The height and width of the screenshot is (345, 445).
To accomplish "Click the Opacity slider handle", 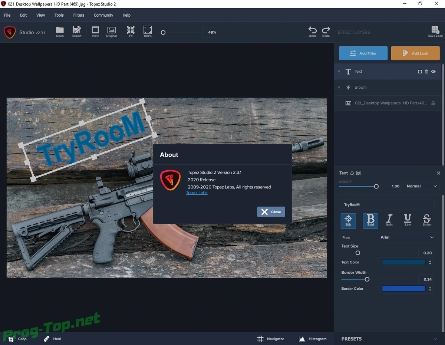I will coord(376,186).
